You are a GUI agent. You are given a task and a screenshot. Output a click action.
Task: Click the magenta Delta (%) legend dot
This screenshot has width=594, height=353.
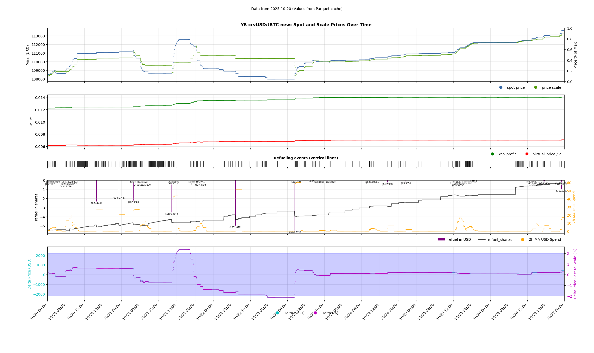click(x=315, y=313)
